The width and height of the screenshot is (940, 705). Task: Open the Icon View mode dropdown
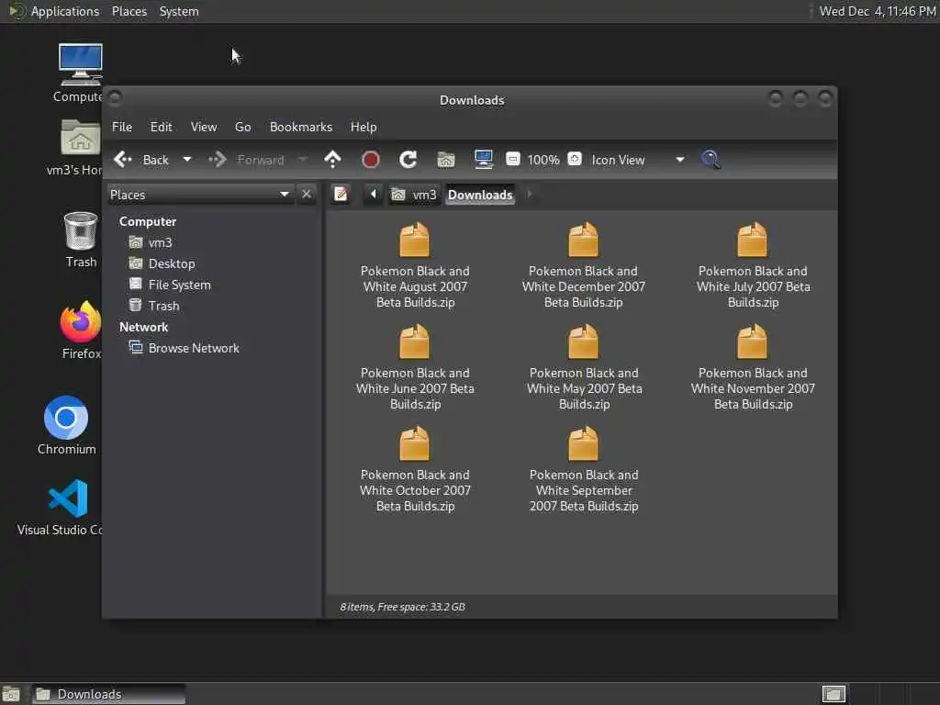[638, 160]
